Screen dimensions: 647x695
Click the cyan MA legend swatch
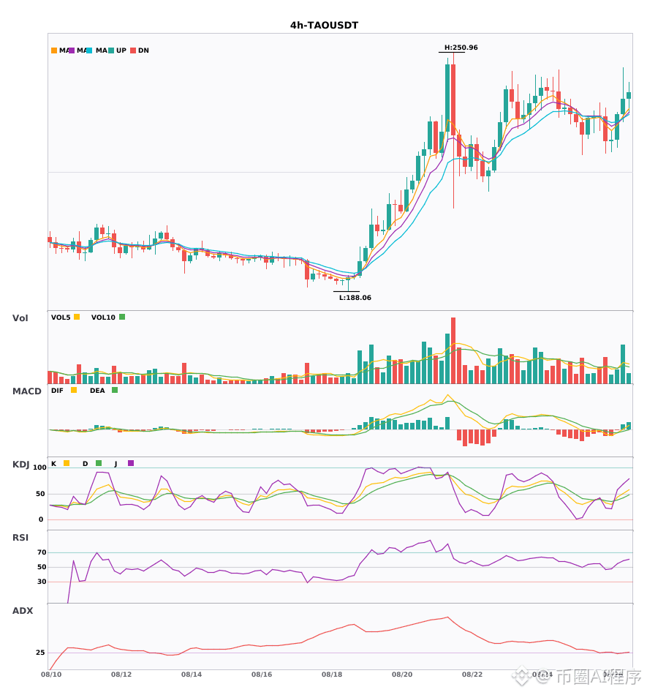point(89,50)
